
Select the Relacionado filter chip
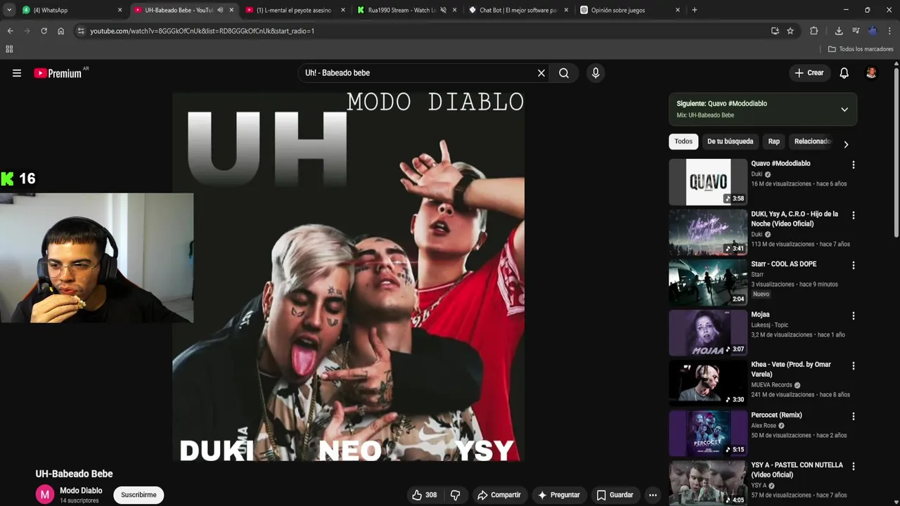[x=812, y=141]
